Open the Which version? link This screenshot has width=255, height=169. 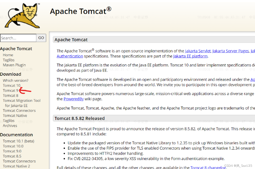point(16,81)
